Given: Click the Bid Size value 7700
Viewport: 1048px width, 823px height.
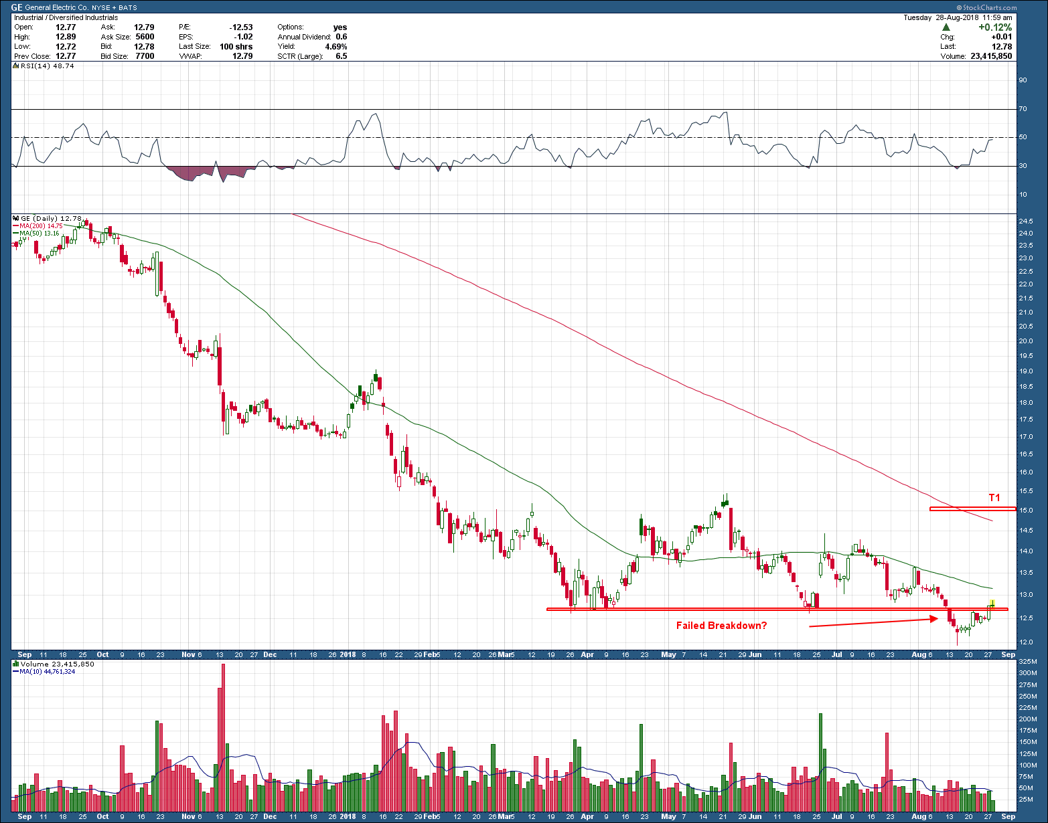Looking at the screenshot, I should click(145, 56).
